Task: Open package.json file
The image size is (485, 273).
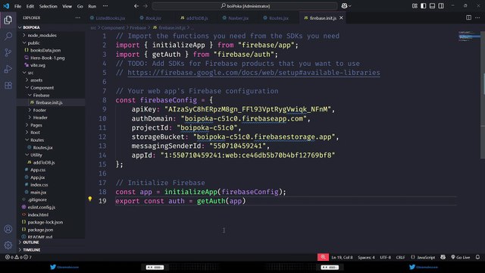Action: click(x=40, y=230)
